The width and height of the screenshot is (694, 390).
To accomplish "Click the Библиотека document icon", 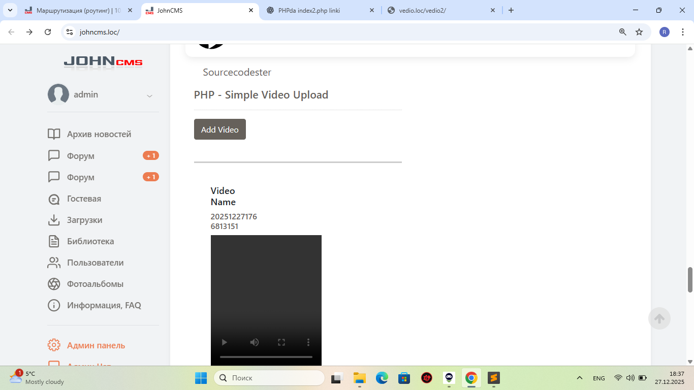I will pyautogui.click(x=54, y=241).
